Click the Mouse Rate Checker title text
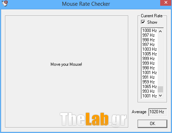Screen dimensions: 172x133 click(86, 4)
